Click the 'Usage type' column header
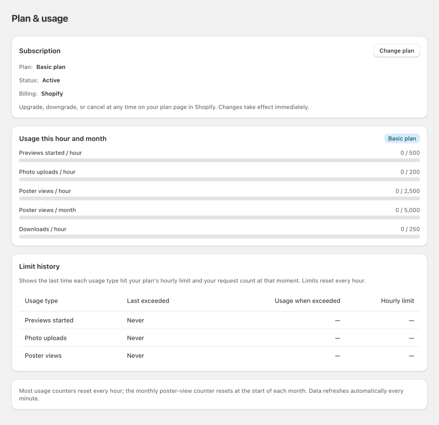The height and width of the screenshot is (425, 439). [x=41, y=301]
